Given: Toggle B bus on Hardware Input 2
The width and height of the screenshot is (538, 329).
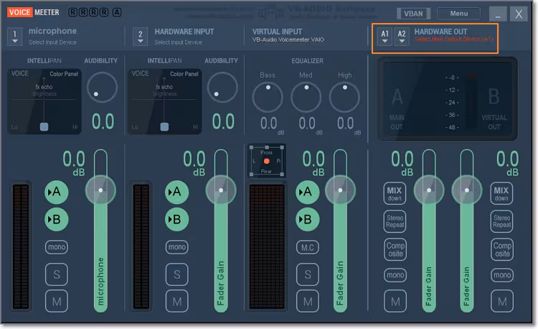Looking at the screenshot, I should (x=176, y=219).
